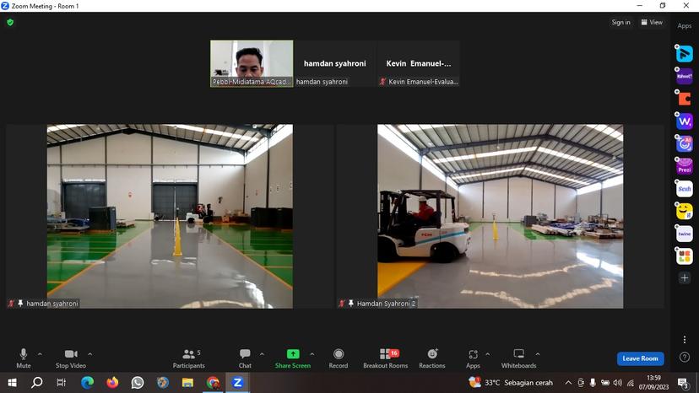This screenshot has height=393, width=699.
Task: Open the three-dot more options in sidebar
Action: click(685, 340)
